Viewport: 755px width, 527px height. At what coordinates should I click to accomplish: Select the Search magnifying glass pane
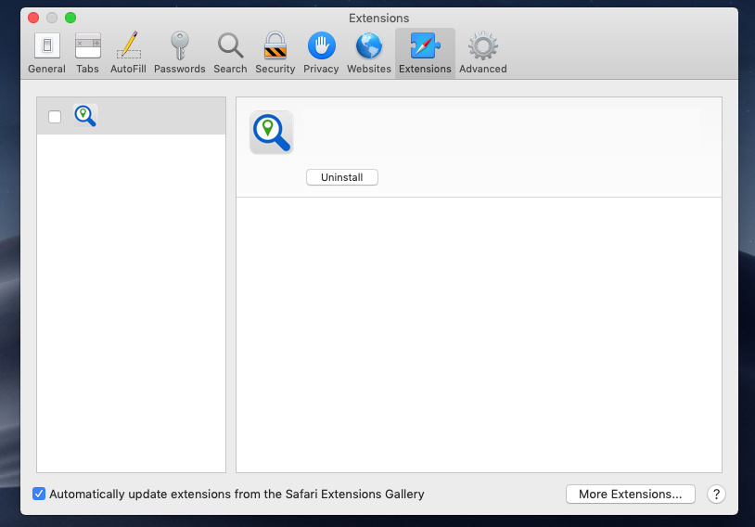click(x=230, y=53)
